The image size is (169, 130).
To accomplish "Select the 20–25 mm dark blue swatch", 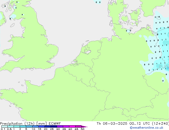I will (48, 127).
